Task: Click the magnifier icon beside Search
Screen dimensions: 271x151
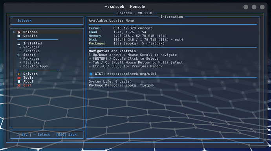Action: coord(19,55)
